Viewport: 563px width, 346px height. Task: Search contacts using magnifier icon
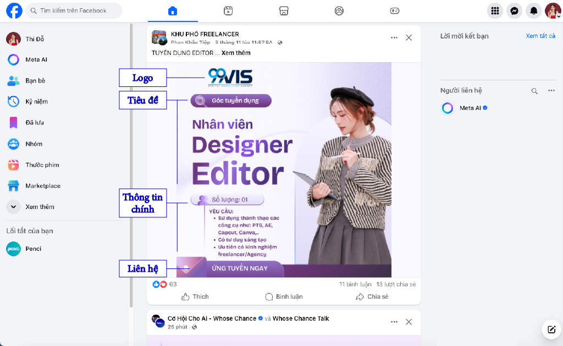(x=534, y=91)
